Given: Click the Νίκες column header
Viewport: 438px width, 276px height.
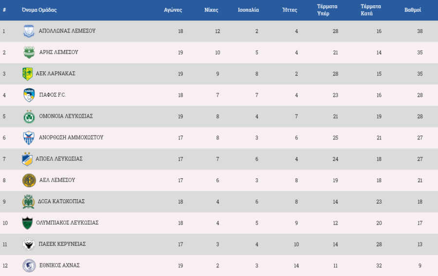Looking at the screenshot, I should coord(211,10).
